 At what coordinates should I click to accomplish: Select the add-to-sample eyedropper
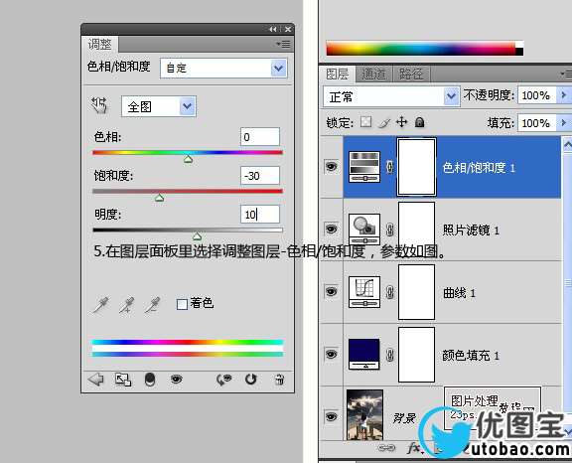[126, 305]
